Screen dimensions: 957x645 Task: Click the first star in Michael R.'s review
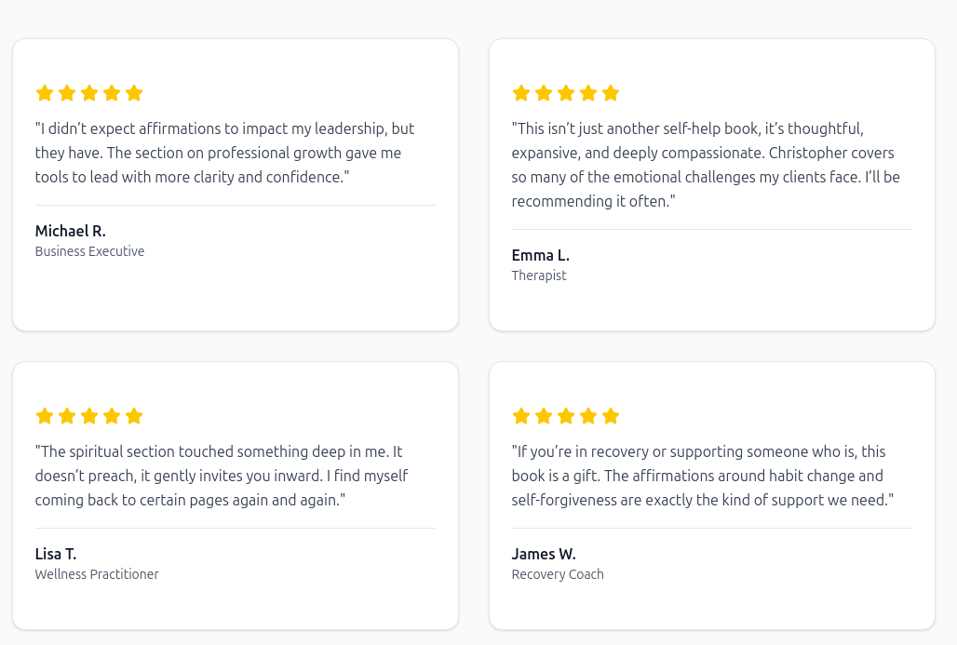coord(45,93)
